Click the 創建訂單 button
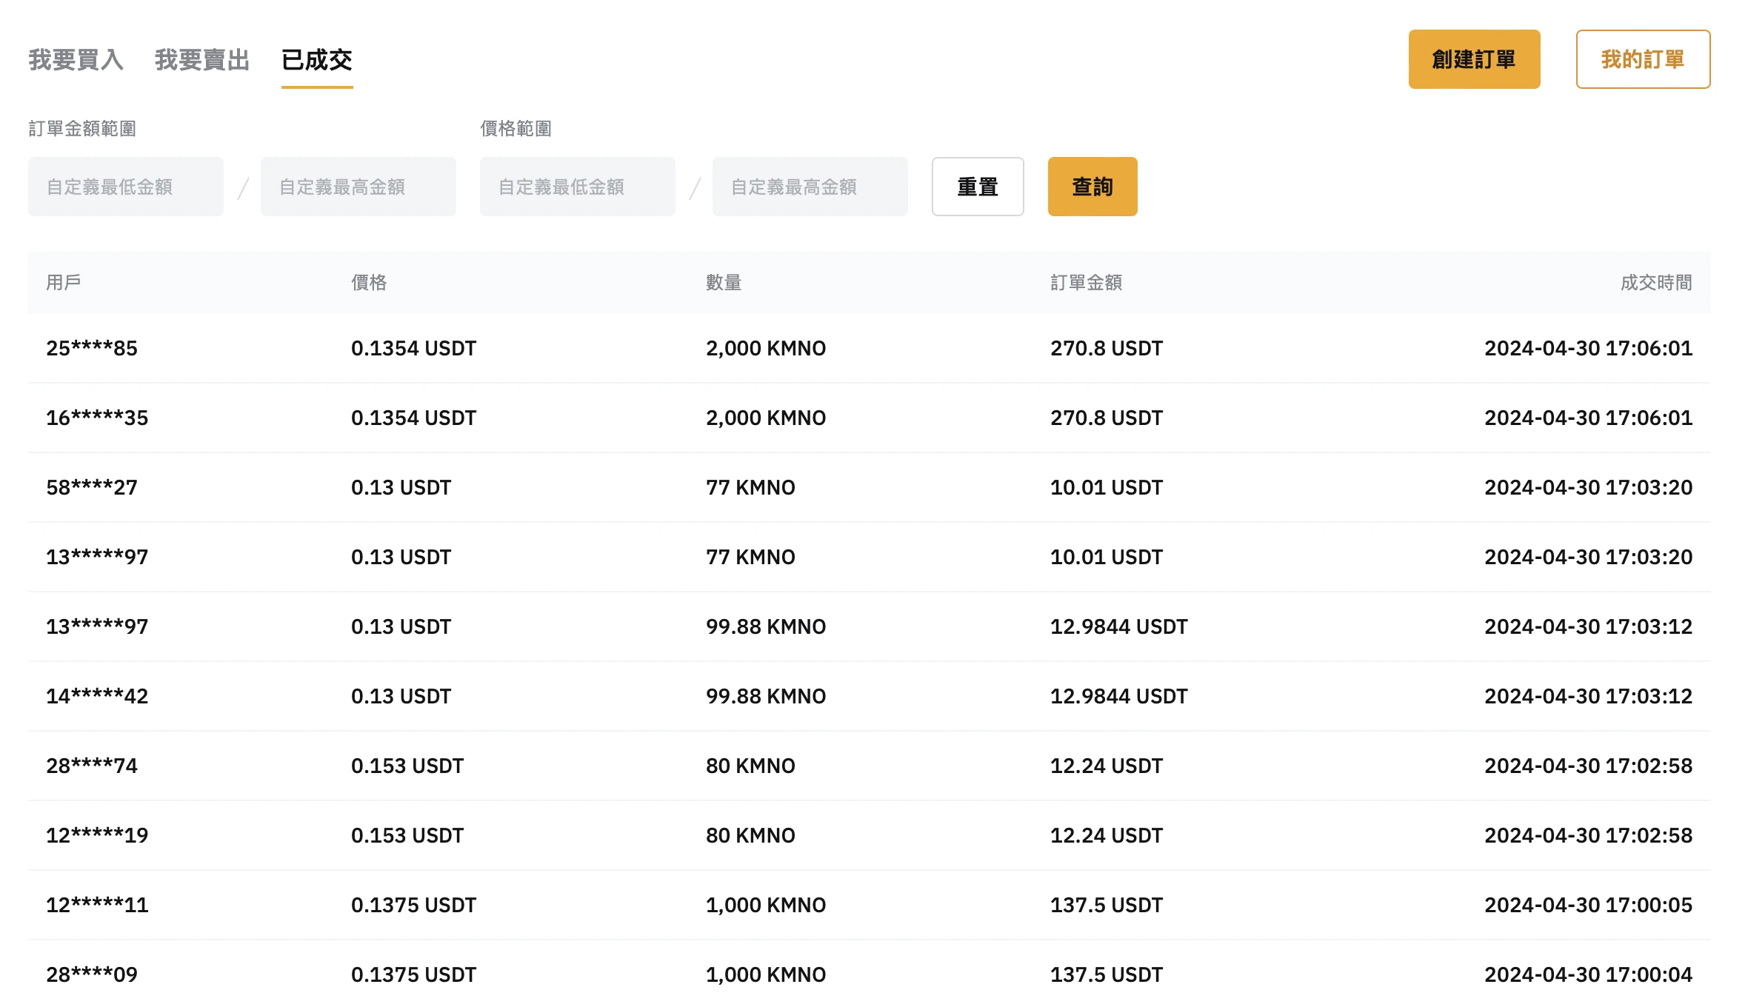This screenshot has width=1748, height=1007. 1474,58
